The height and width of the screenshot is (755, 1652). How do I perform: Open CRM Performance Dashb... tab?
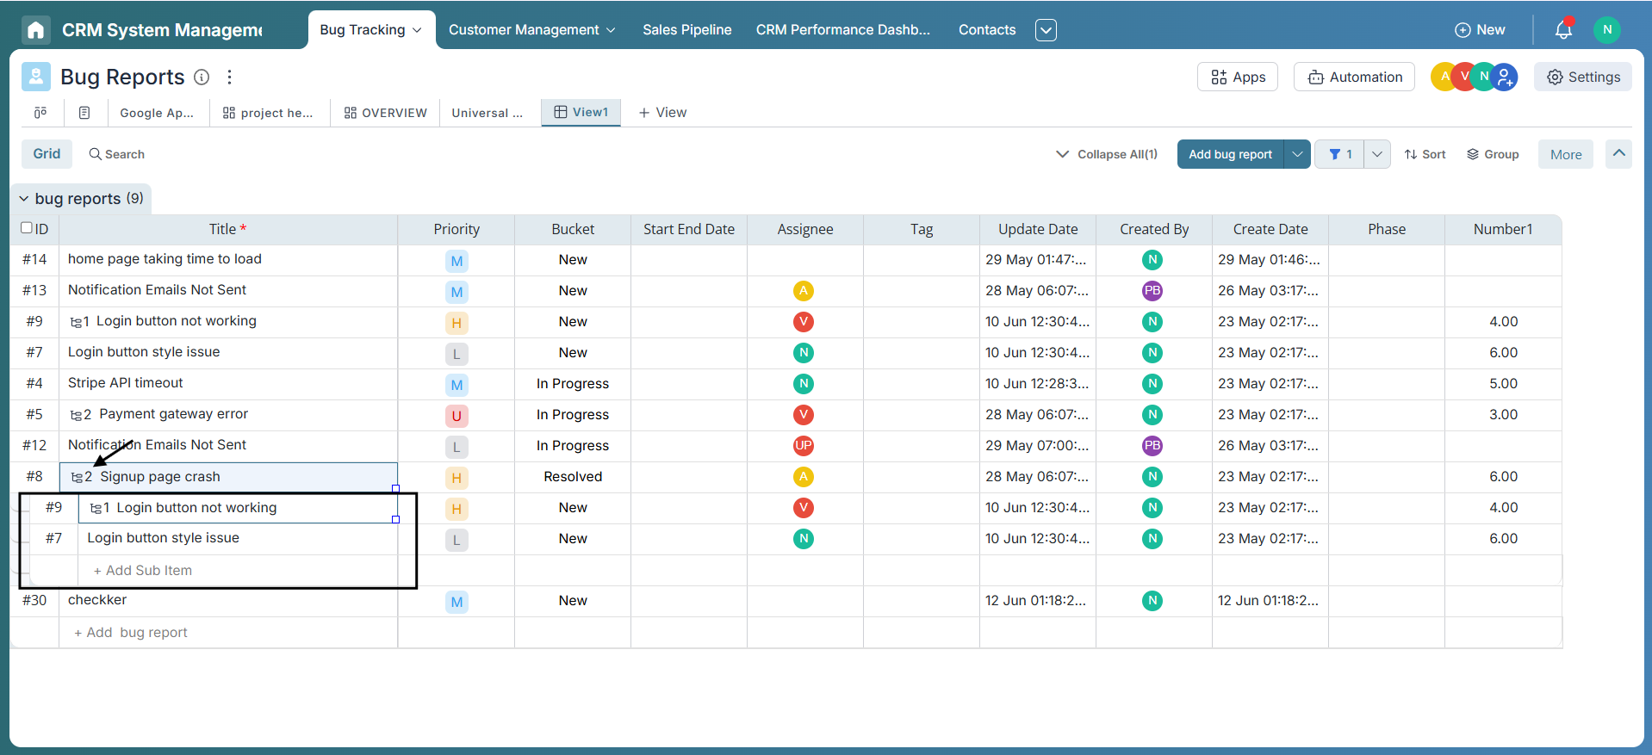pos(843,30)
